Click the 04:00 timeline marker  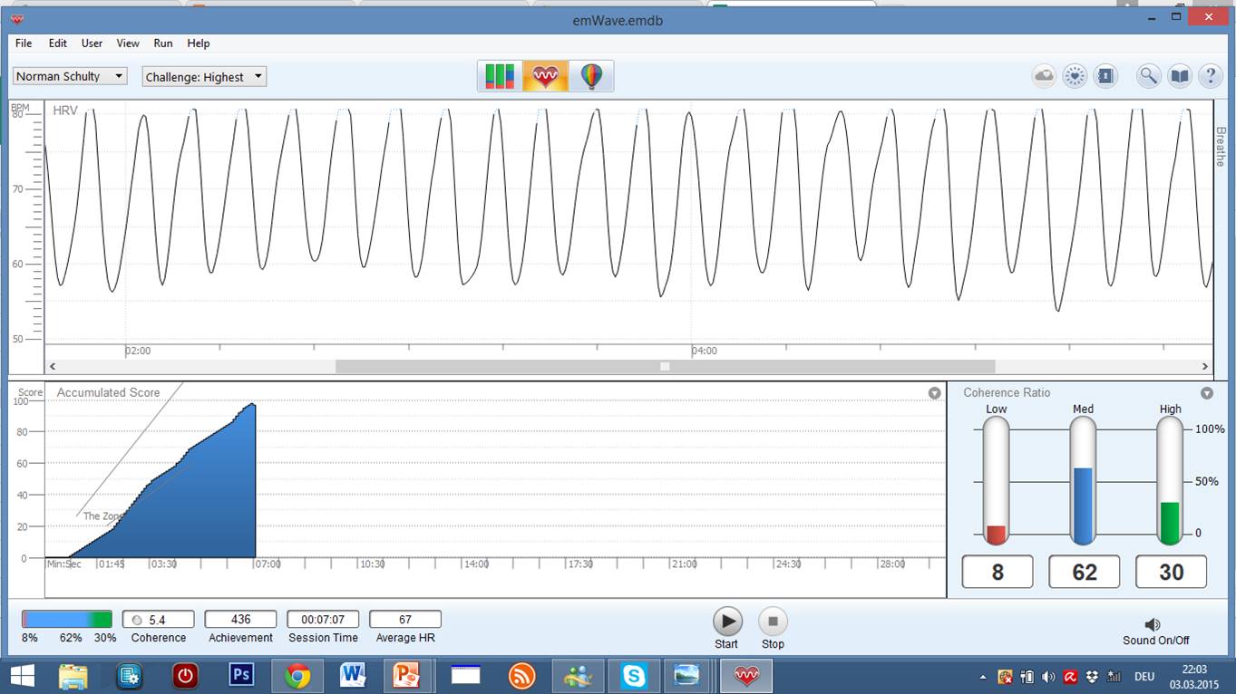click(x=704, y=351)
